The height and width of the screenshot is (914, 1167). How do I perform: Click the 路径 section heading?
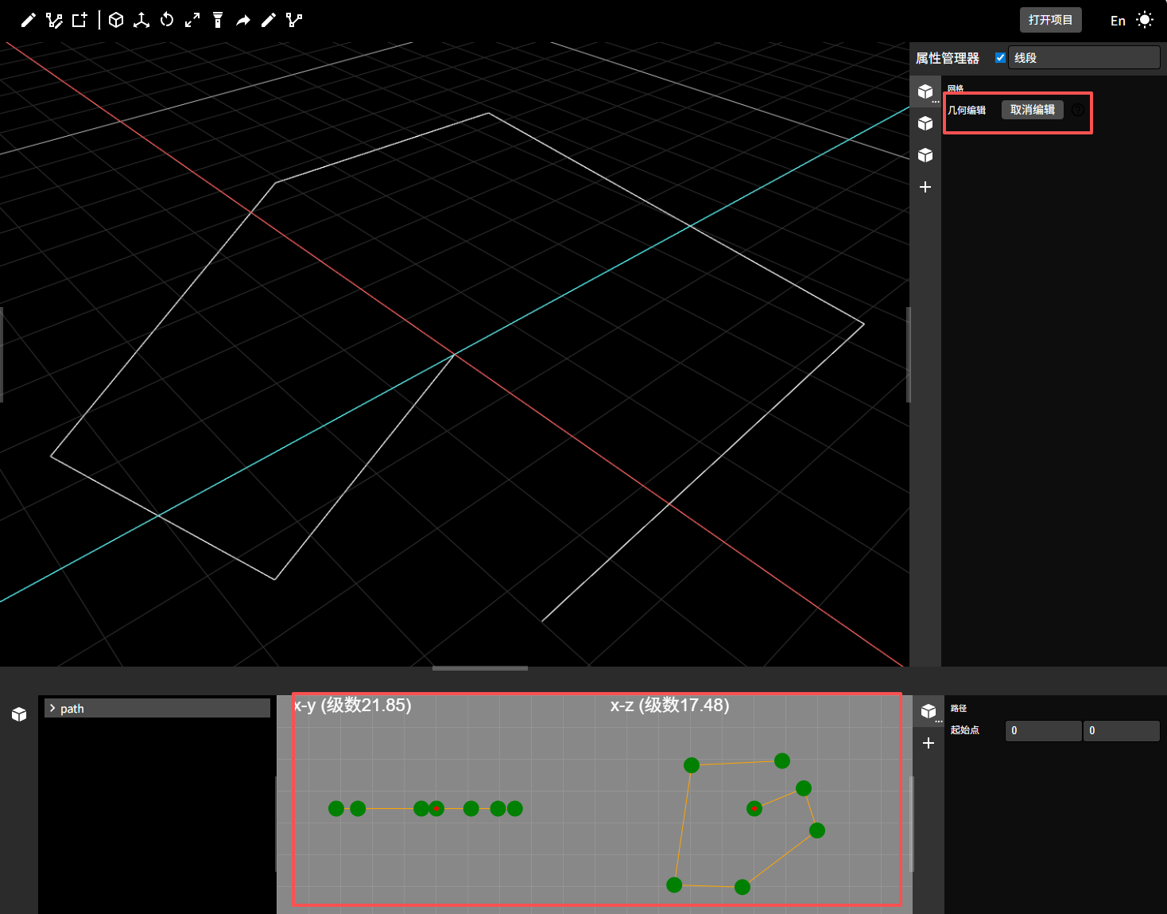[x=959, y=708]
